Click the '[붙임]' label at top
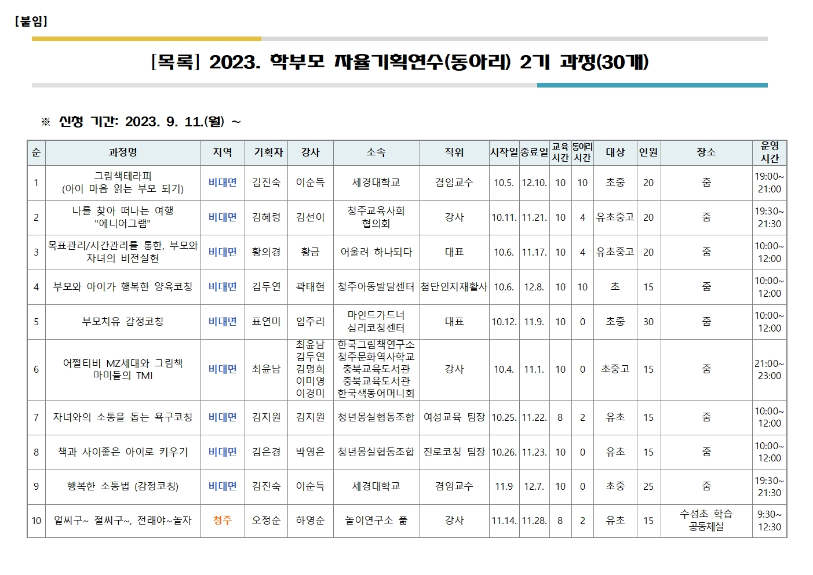Image resolution: width=813 pixels, height=575 pixels. click(31, 21)
